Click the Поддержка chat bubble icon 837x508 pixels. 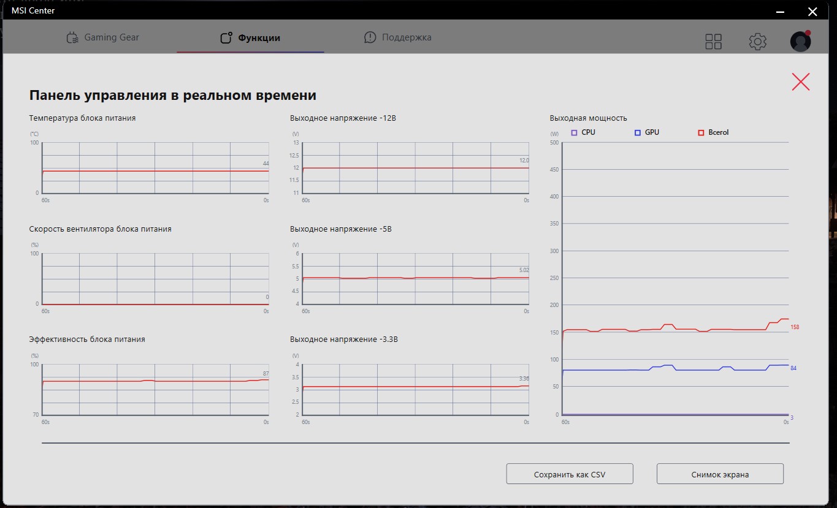(x=370, y=37)
